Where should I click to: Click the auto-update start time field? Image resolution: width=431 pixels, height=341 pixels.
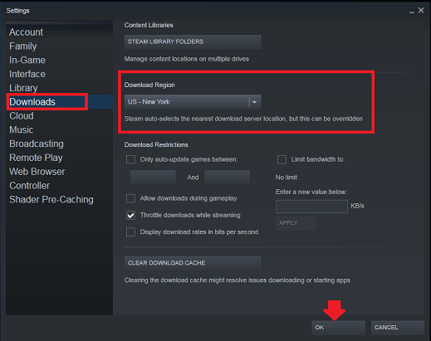(153, 177)
